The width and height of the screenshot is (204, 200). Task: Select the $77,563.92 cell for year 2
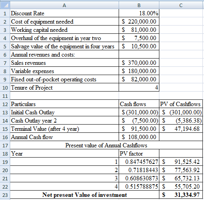point(181,170)
